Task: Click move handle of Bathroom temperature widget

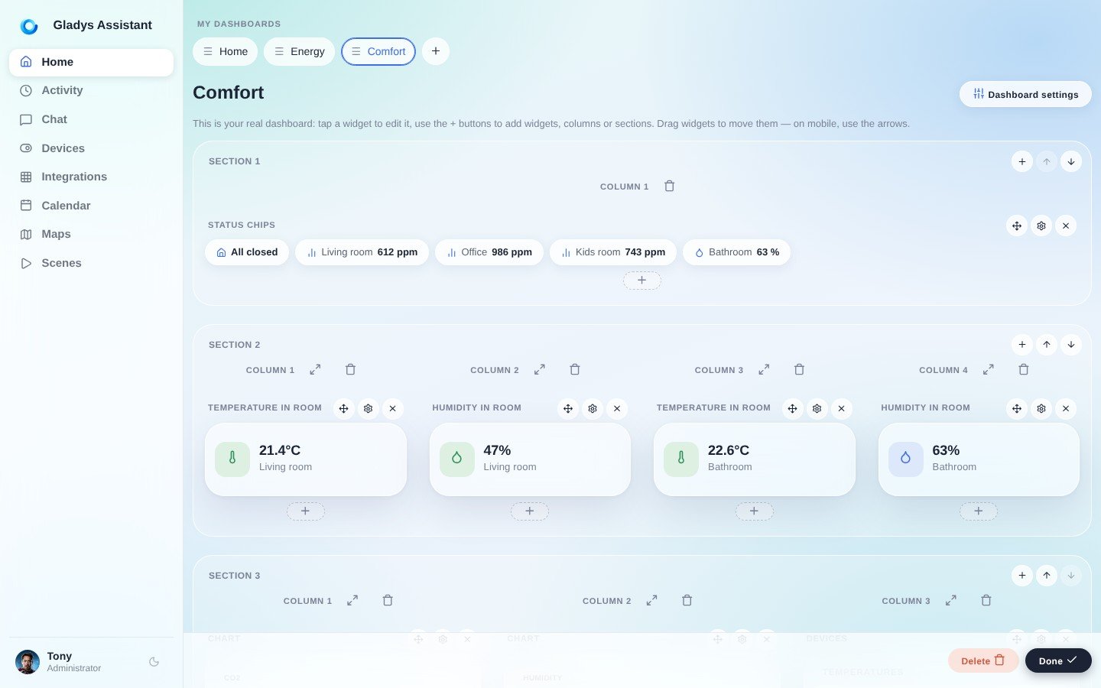Action: (793, 409)
